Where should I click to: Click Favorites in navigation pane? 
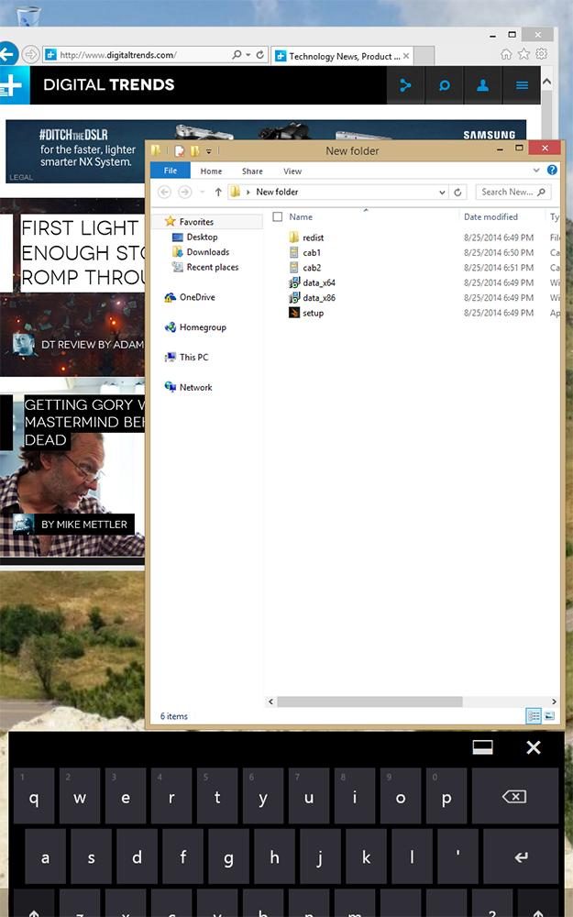196,222
